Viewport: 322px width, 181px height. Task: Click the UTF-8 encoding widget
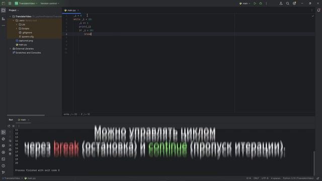(x=265, y=178)
